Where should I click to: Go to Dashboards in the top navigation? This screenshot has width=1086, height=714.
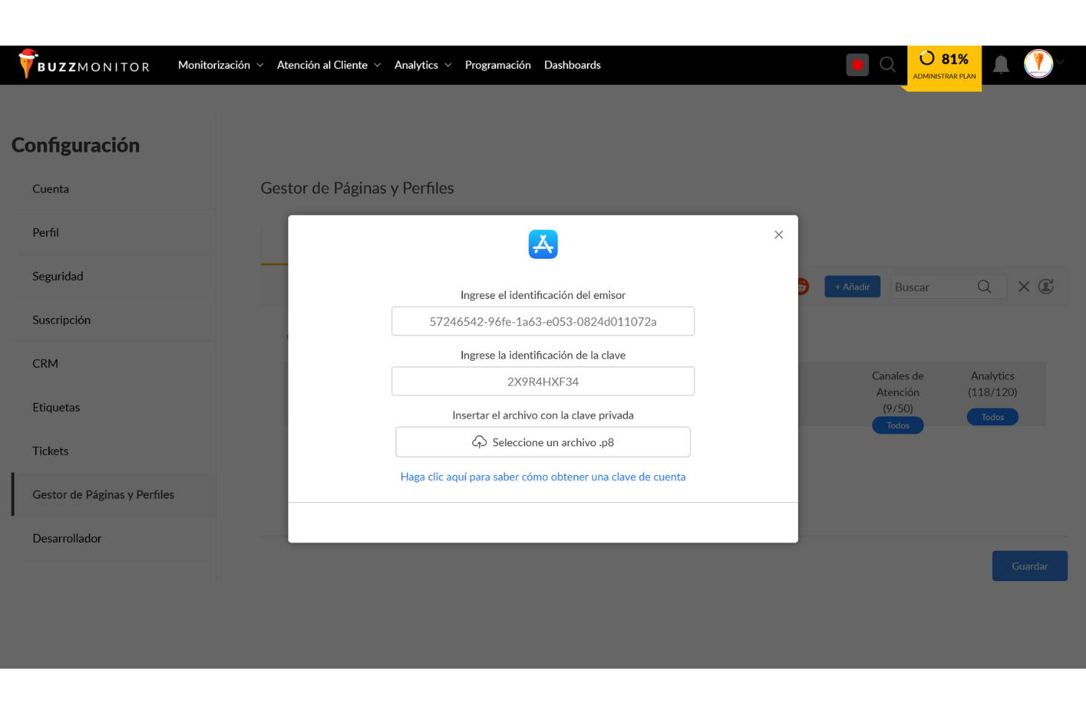point(572,65)
